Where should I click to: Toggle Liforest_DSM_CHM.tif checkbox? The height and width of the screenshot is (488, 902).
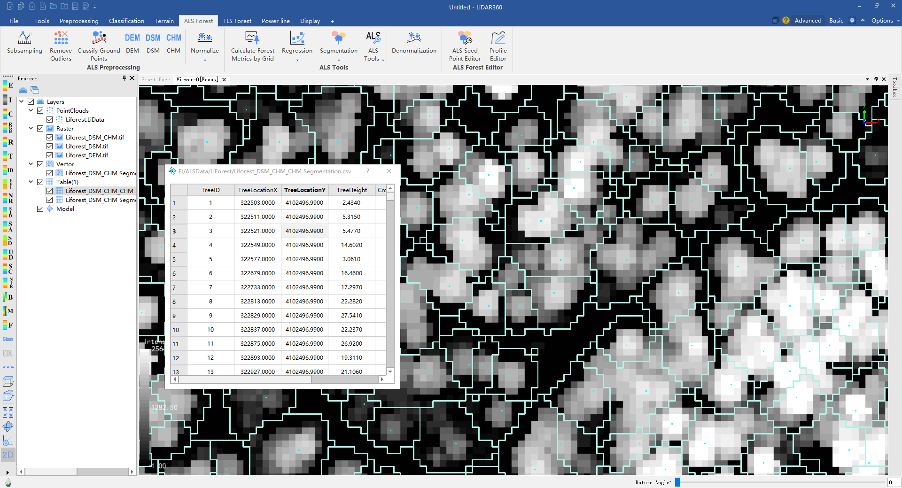[50, 138]
